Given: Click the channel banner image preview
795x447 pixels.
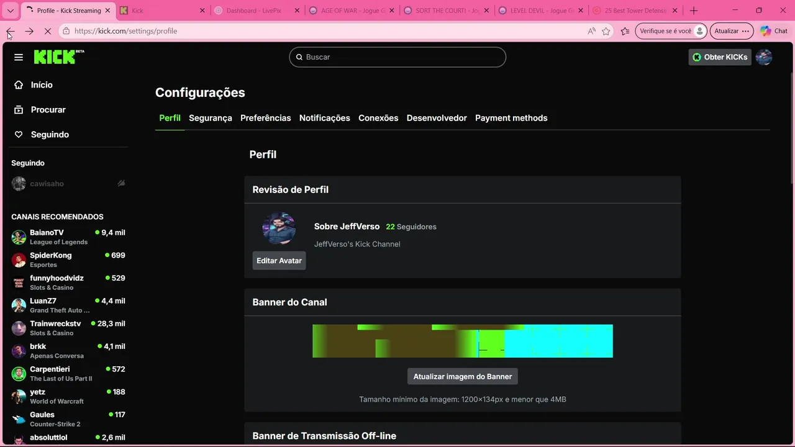Looking at the screenshot, I should (x=463, y=341).
